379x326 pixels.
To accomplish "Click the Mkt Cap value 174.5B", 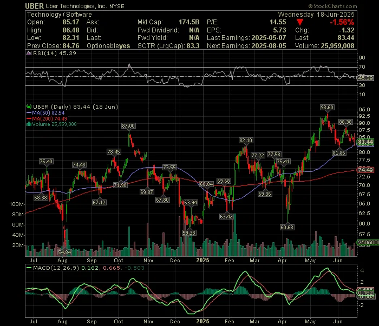I will [189, 22].
